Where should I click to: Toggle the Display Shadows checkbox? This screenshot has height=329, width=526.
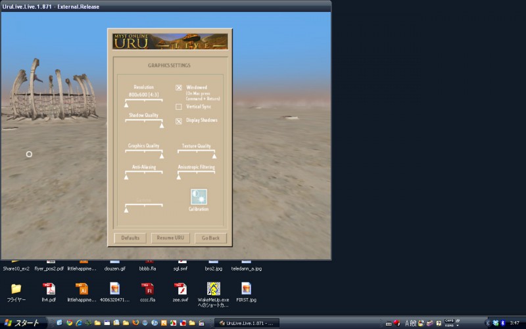pos(179,121)
